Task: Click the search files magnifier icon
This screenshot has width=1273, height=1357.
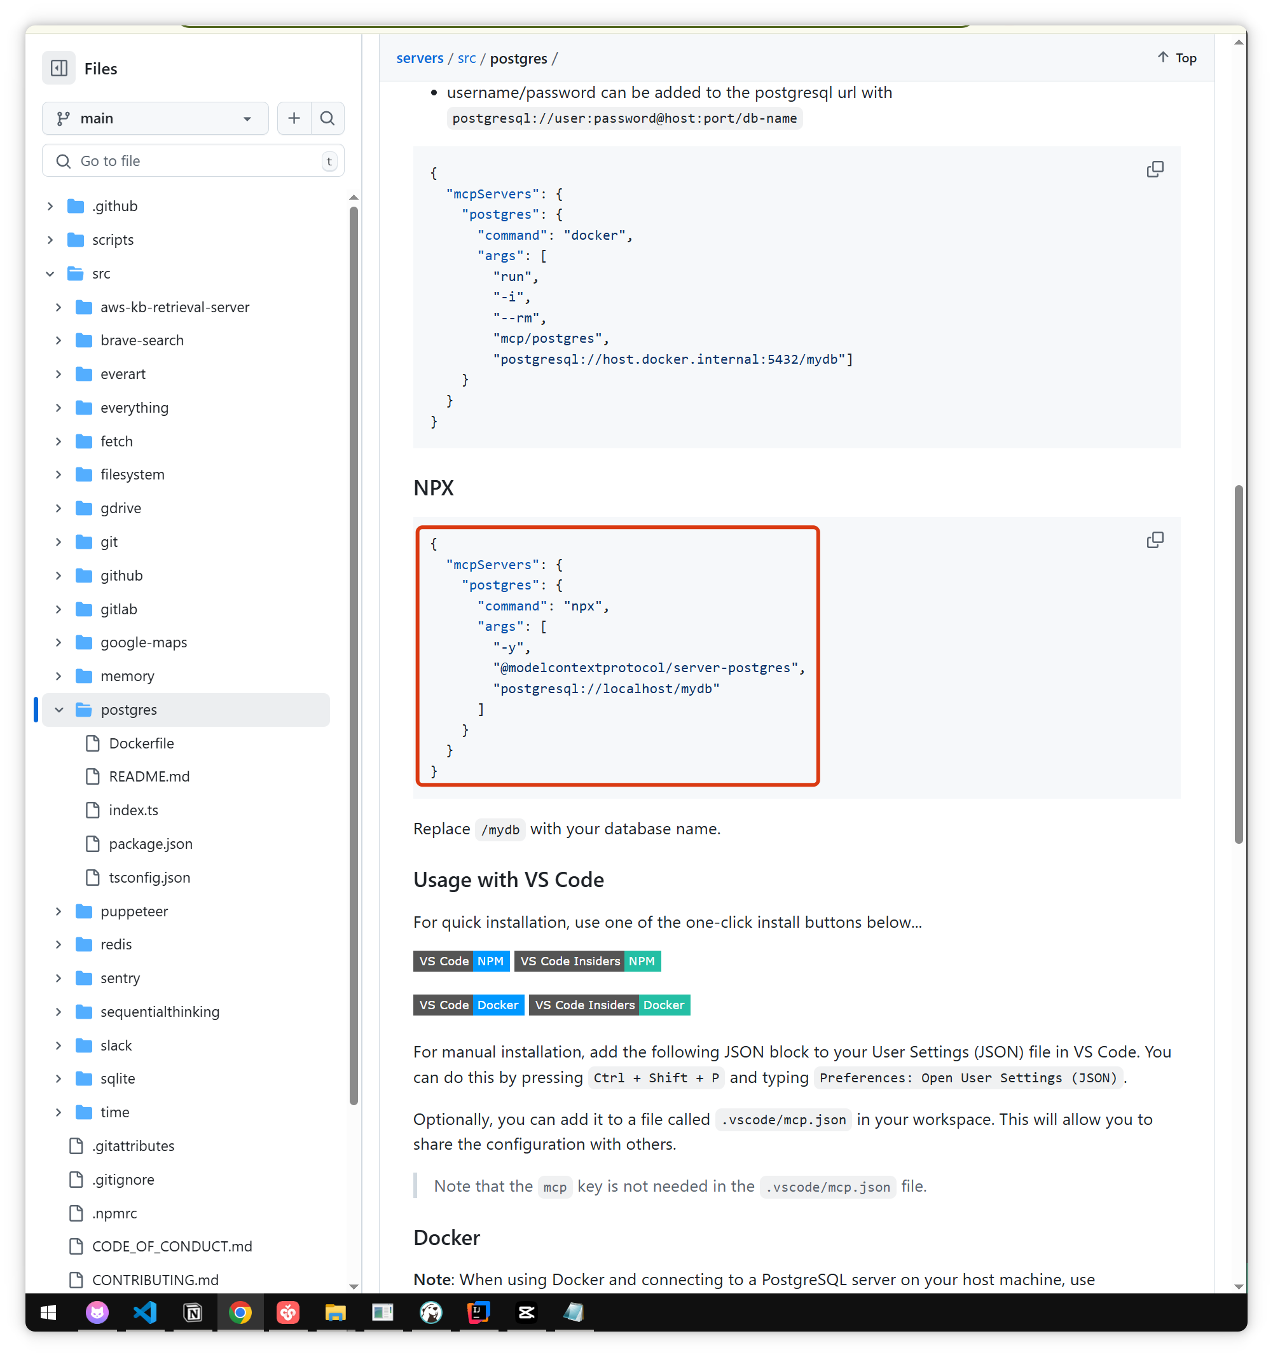Action: pos(327,119)
